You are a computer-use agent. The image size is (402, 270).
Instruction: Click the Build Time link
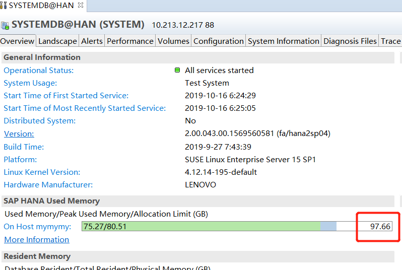click(x=24, y=147)
